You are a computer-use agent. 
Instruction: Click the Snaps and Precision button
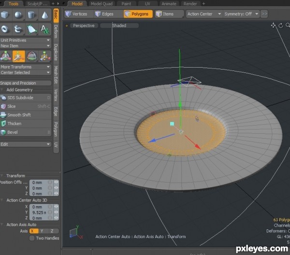[x=26, y=83]
